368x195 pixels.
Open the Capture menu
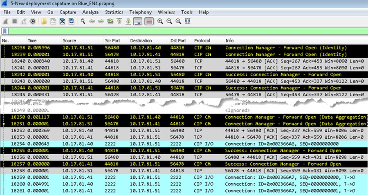tap(68, 12)
